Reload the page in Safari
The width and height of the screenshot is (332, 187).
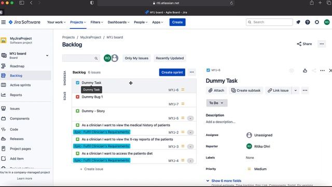(231, 3)
